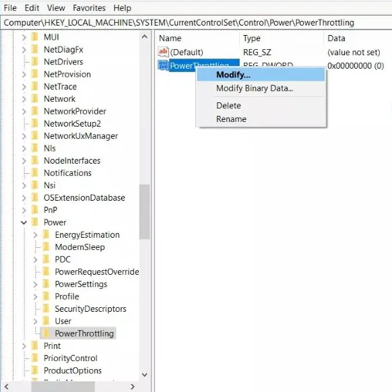The height and width of the screenshot is (392, 392).
Task: Click the Power folder icon
Action: coord(35,222)
